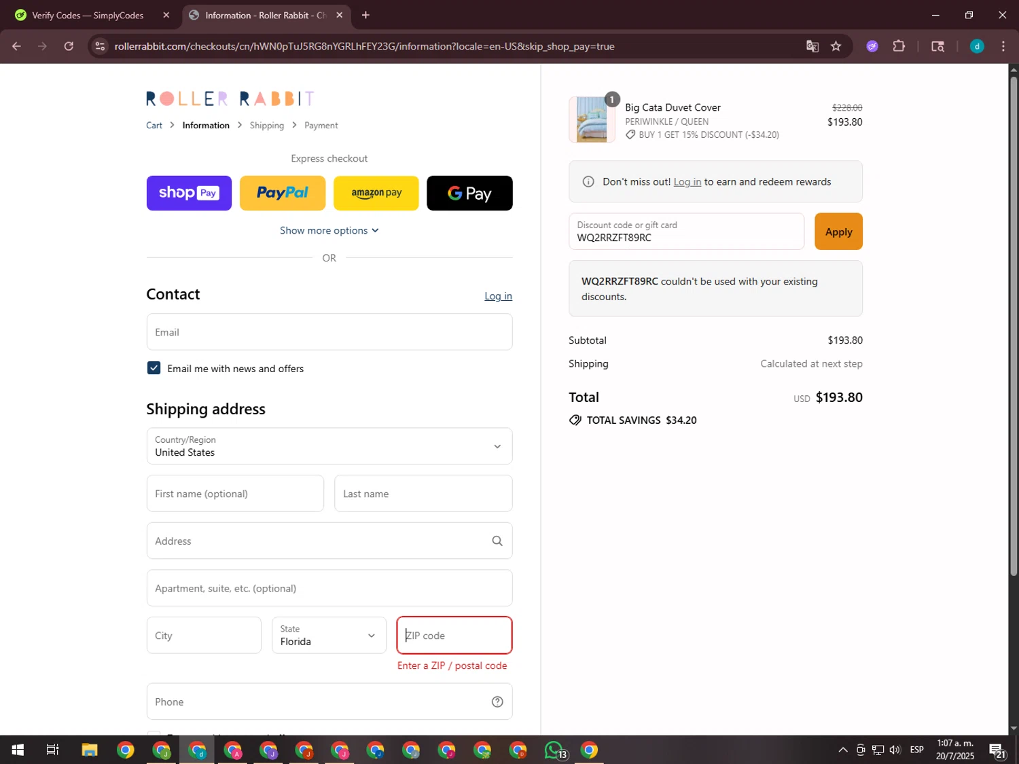Open the Chrome profile avatar
This screenshot has height=764, width=1019.
(x=977, y=46)
